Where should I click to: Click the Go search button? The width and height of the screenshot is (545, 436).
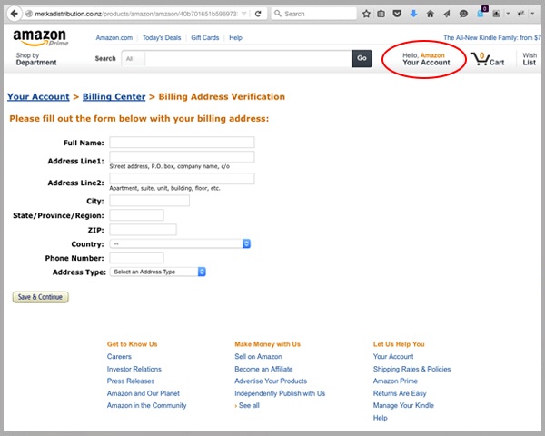coord(362,58)
